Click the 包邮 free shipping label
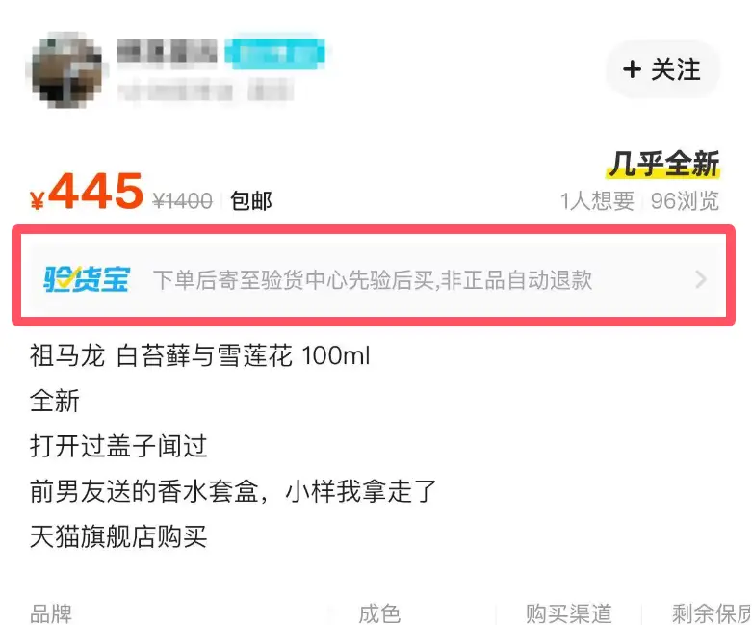 250,200
